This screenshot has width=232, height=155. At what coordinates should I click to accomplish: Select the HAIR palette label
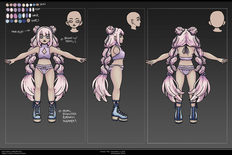click(x=35, y=15)
